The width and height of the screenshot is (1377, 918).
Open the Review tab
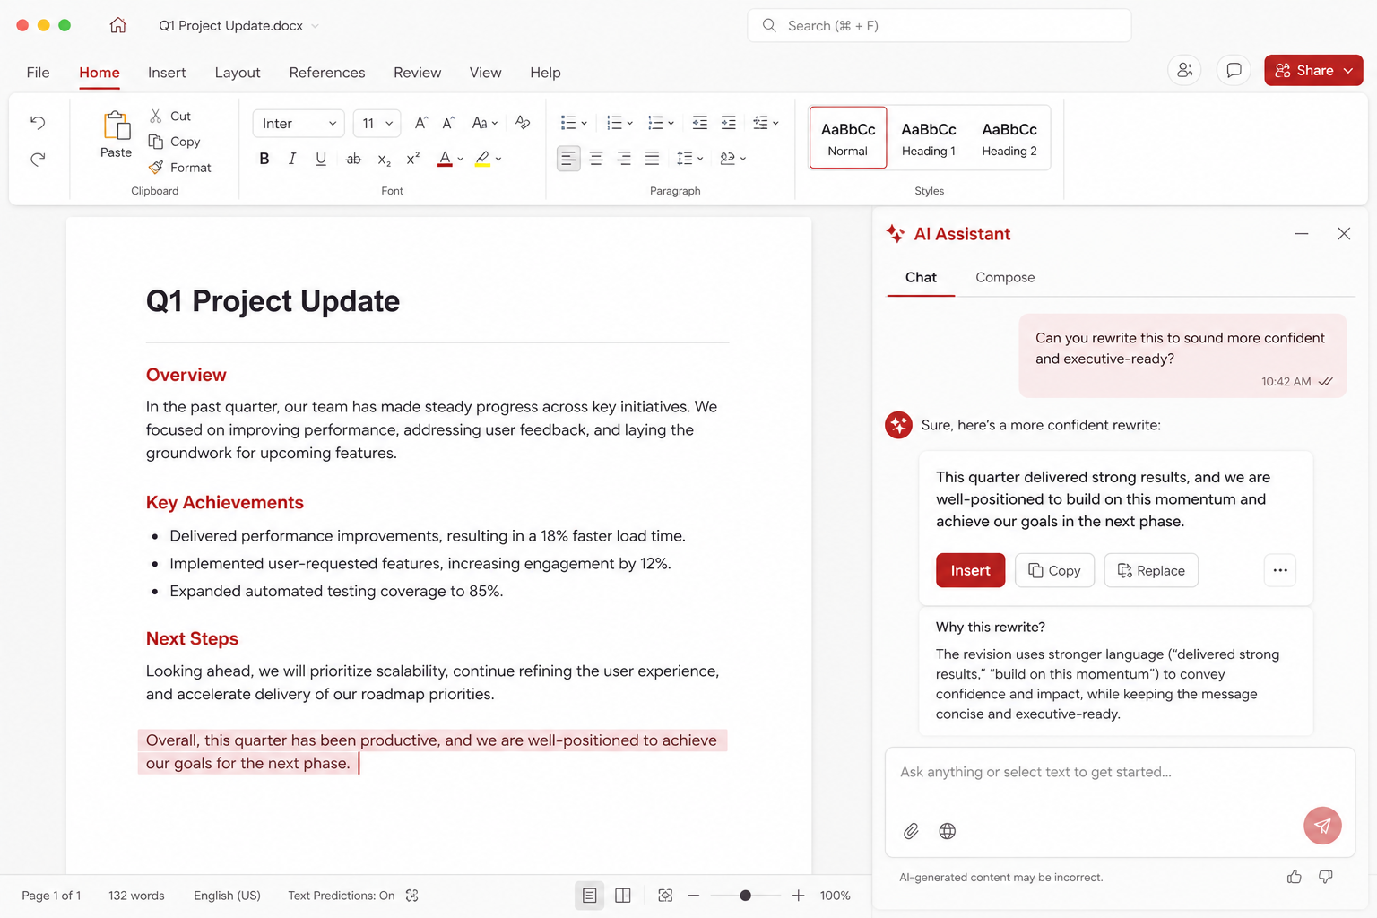[x=417, y=73]
